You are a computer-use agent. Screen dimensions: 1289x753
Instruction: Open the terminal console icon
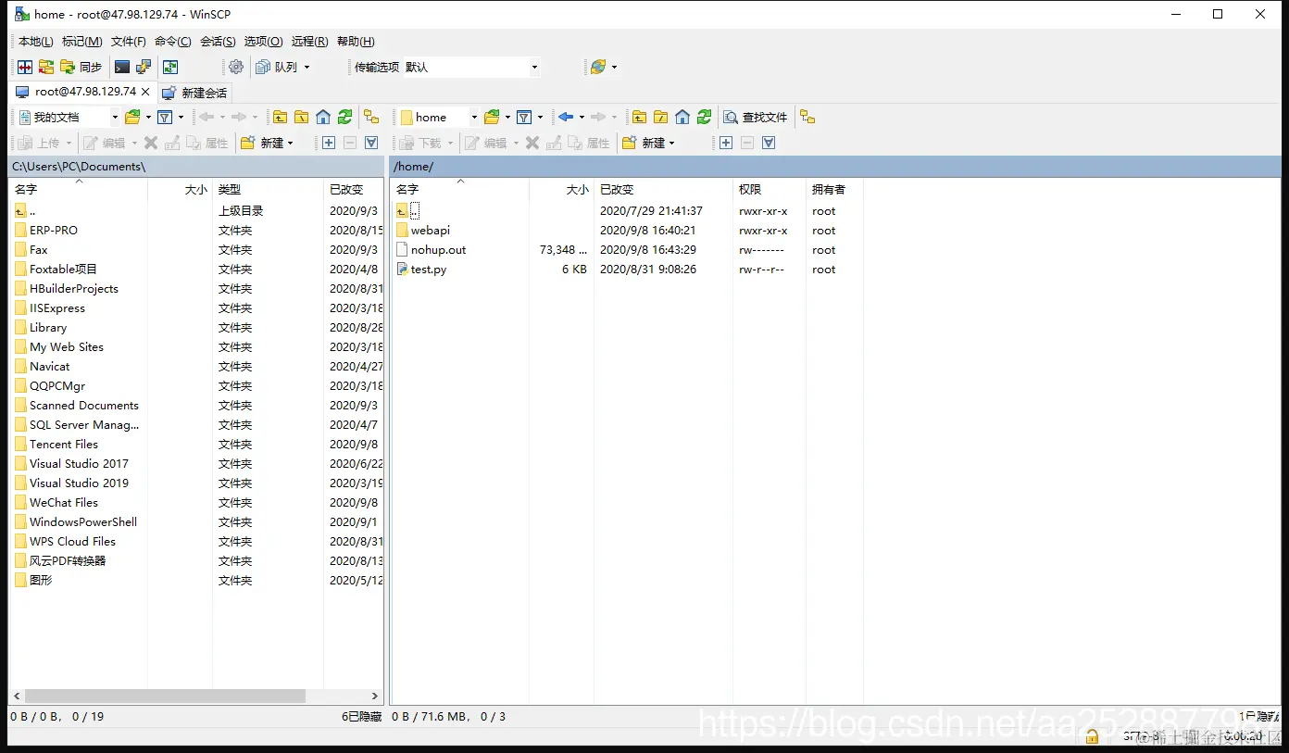coord(122,67)
